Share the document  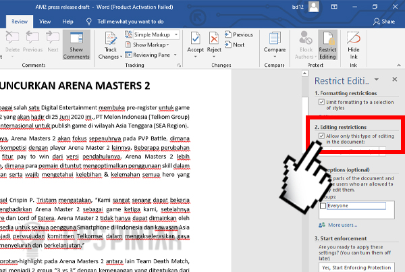[x=384, y=22]
